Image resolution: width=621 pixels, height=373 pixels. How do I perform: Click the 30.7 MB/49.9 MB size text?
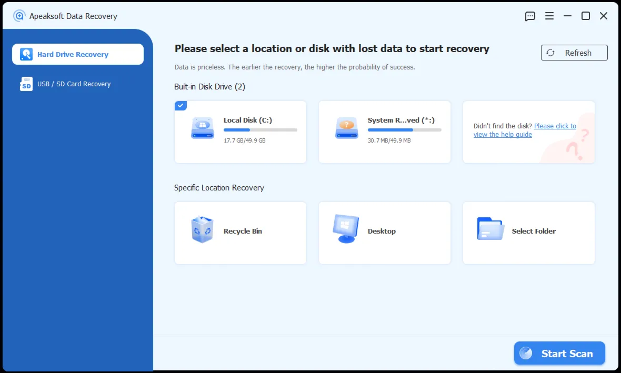click(x=389, y=140)
